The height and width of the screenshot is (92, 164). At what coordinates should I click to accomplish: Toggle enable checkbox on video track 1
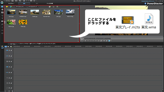9,50
